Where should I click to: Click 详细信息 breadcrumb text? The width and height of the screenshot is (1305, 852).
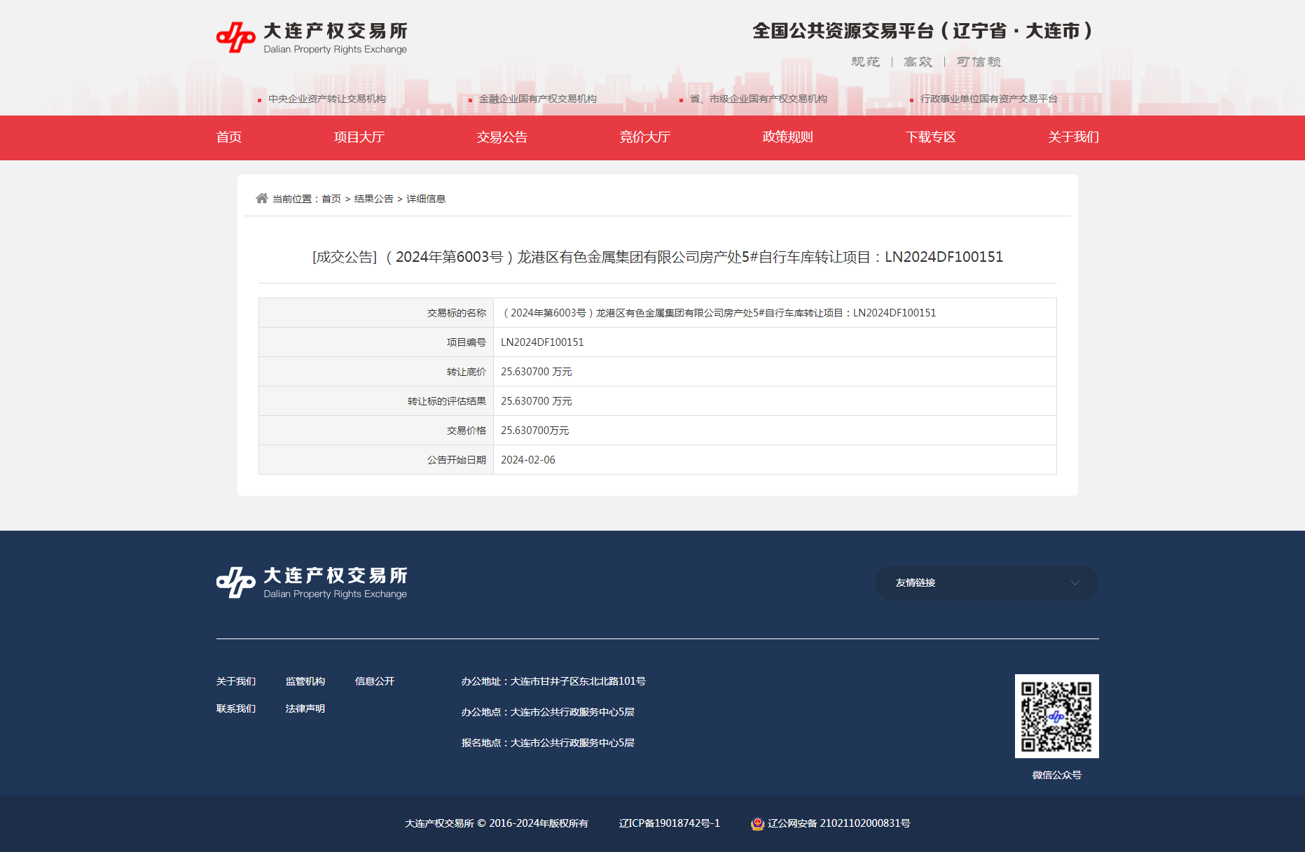(x=426, y=199)
